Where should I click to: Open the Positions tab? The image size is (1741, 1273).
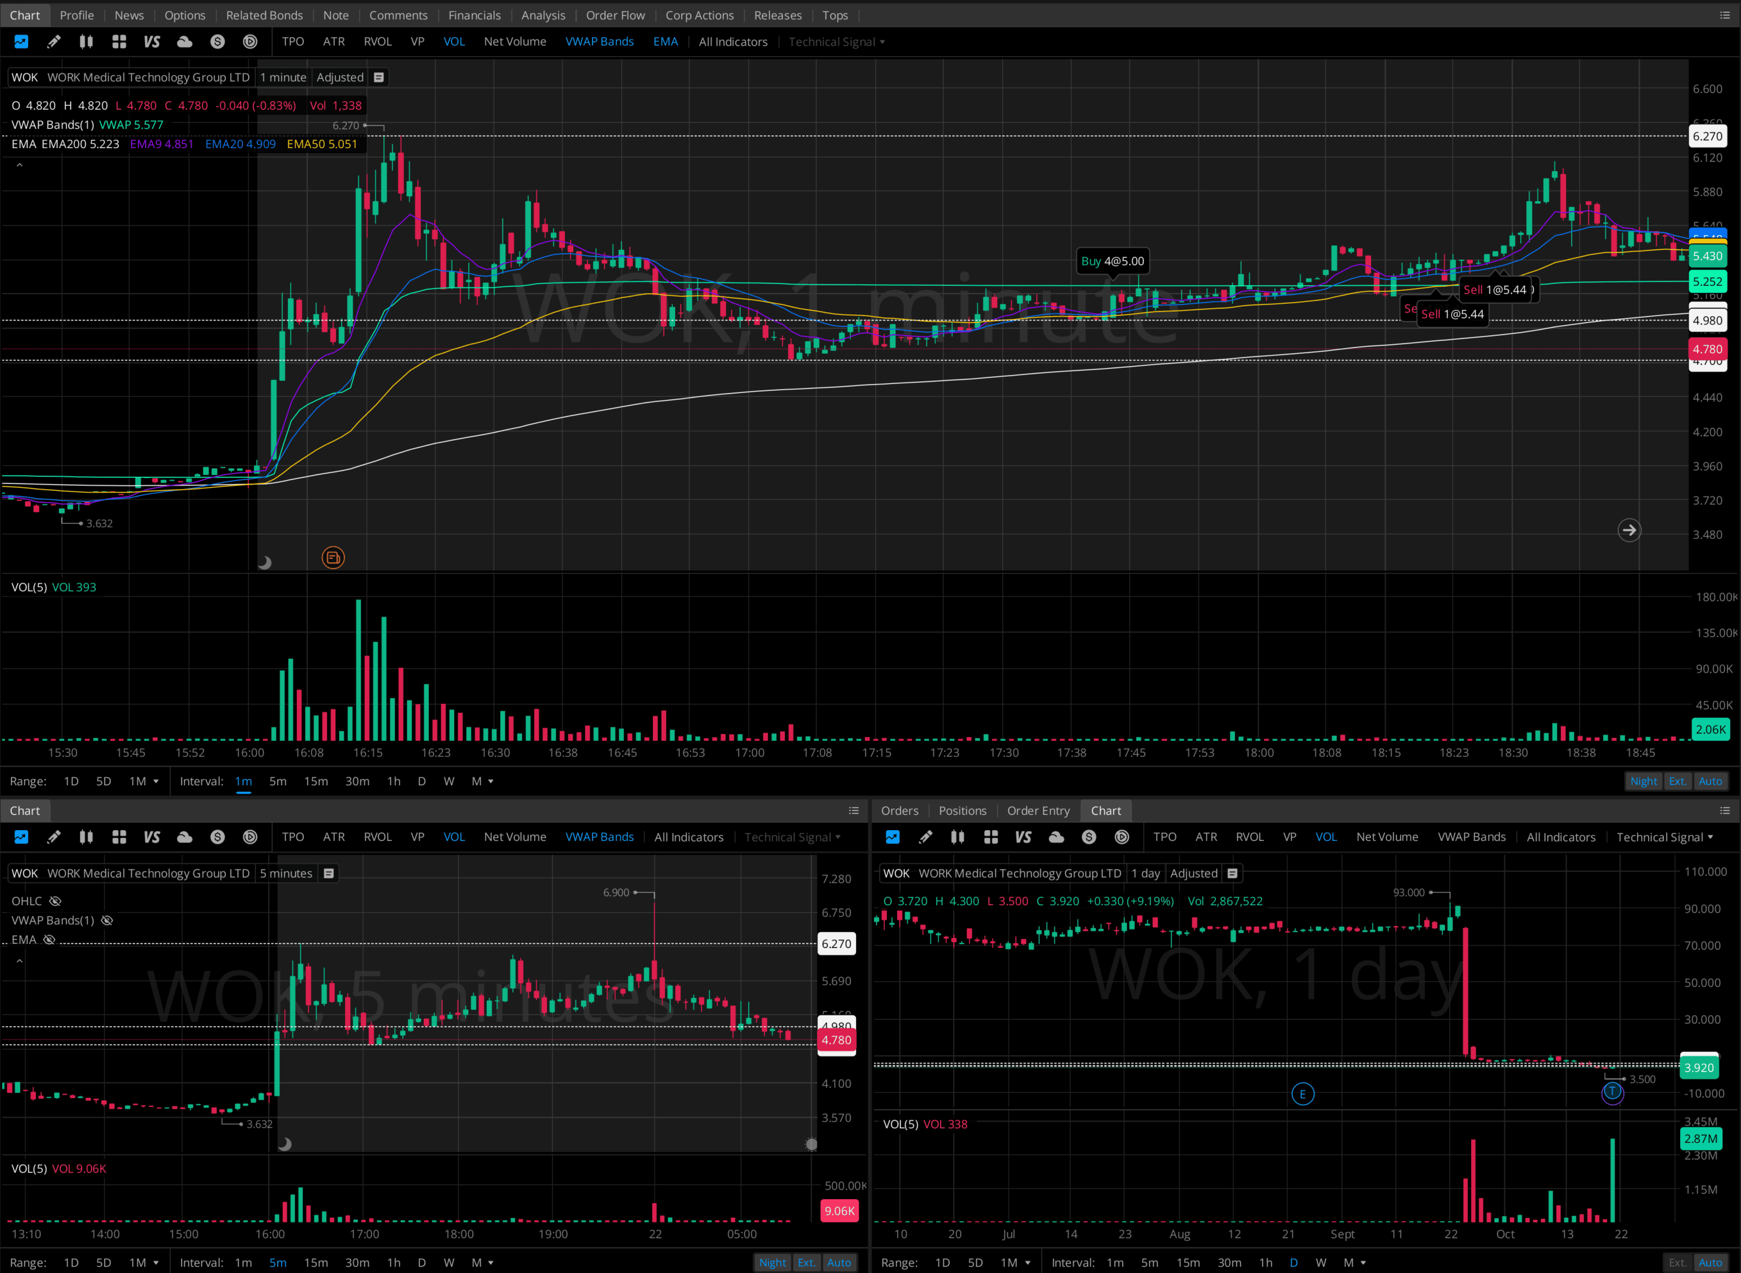(962, 811)
